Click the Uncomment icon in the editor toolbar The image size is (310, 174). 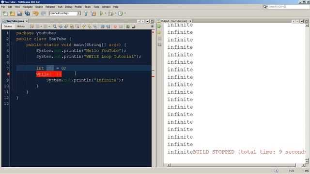click(134, 27)
